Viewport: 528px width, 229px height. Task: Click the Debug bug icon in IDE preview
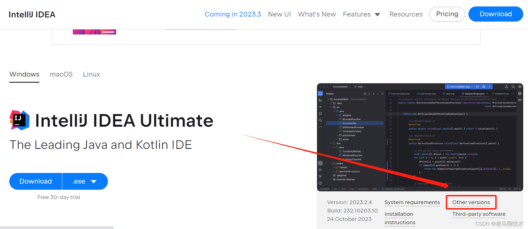pos(484,87)
